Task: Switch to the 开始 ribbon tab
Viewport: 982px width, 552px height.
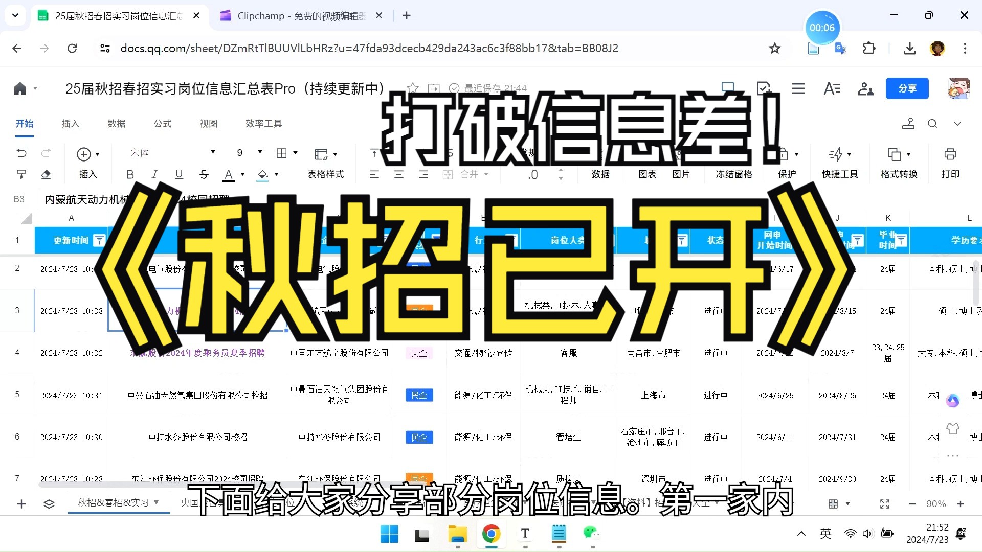Action: coord(25,124)
